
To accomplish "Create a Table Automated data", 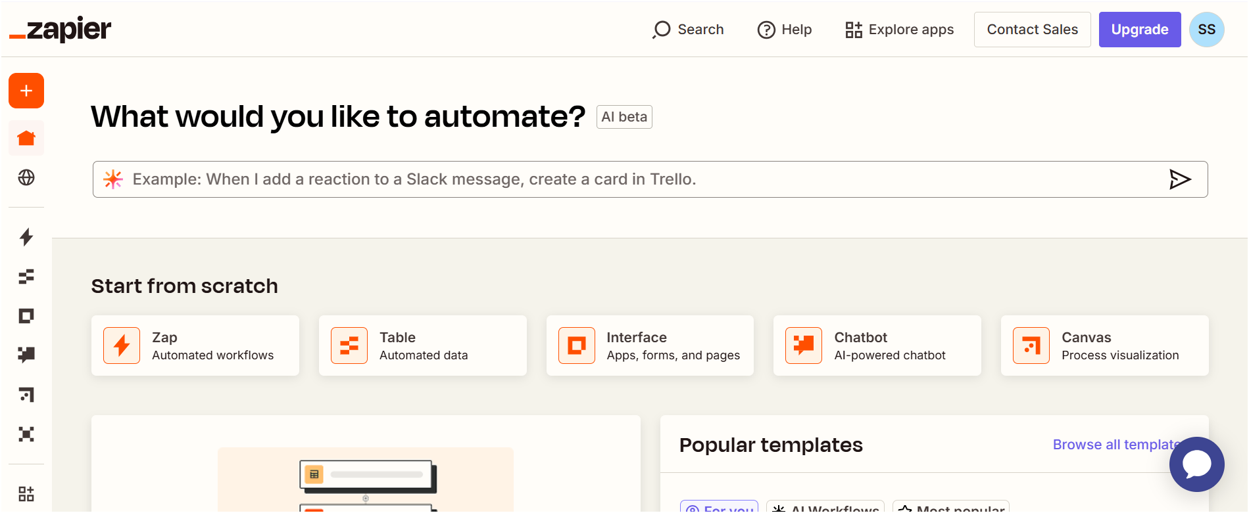I will point(423,346).
